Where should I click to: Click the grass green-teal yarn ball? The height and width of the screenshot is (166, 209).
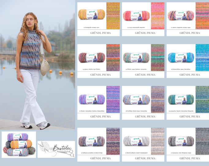181,99
